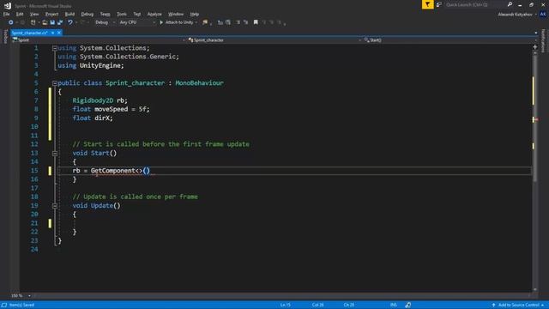This screenshot has height=309, width=549.
Task: Open the Analyze menu
Action: pos(154,14)
